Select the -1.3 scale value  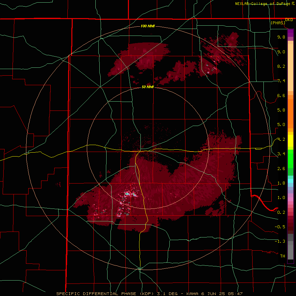tap(280, 241)
